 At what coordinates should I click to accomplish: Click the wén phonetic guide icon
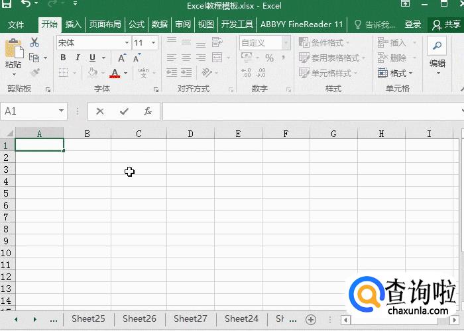144,72
